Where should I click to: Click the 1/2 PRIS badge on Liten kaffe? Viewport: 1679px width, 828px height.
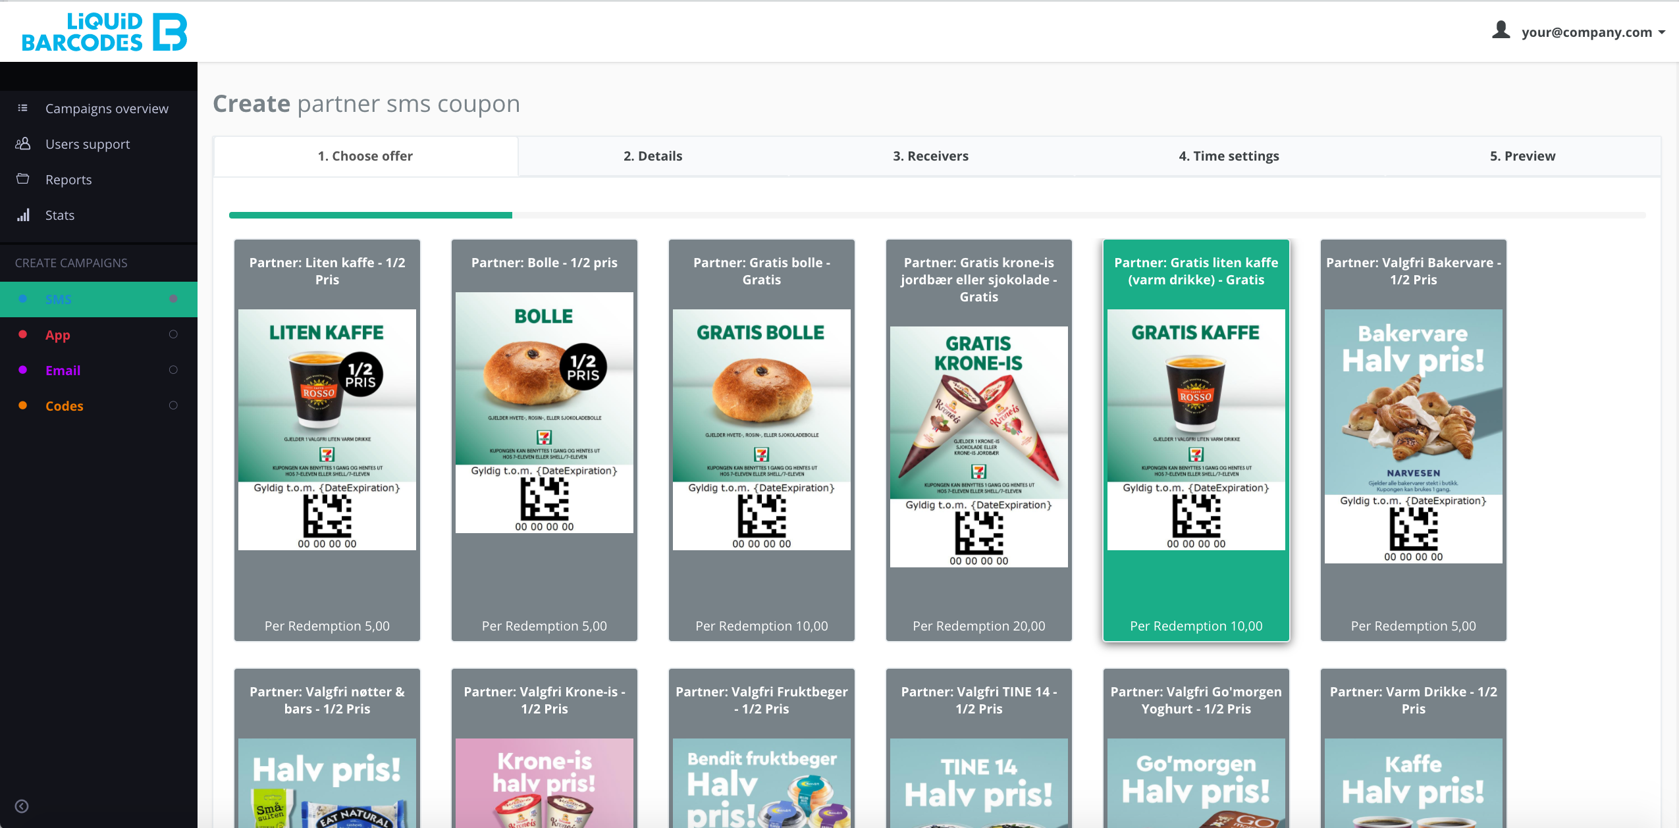tap(360, 375)
